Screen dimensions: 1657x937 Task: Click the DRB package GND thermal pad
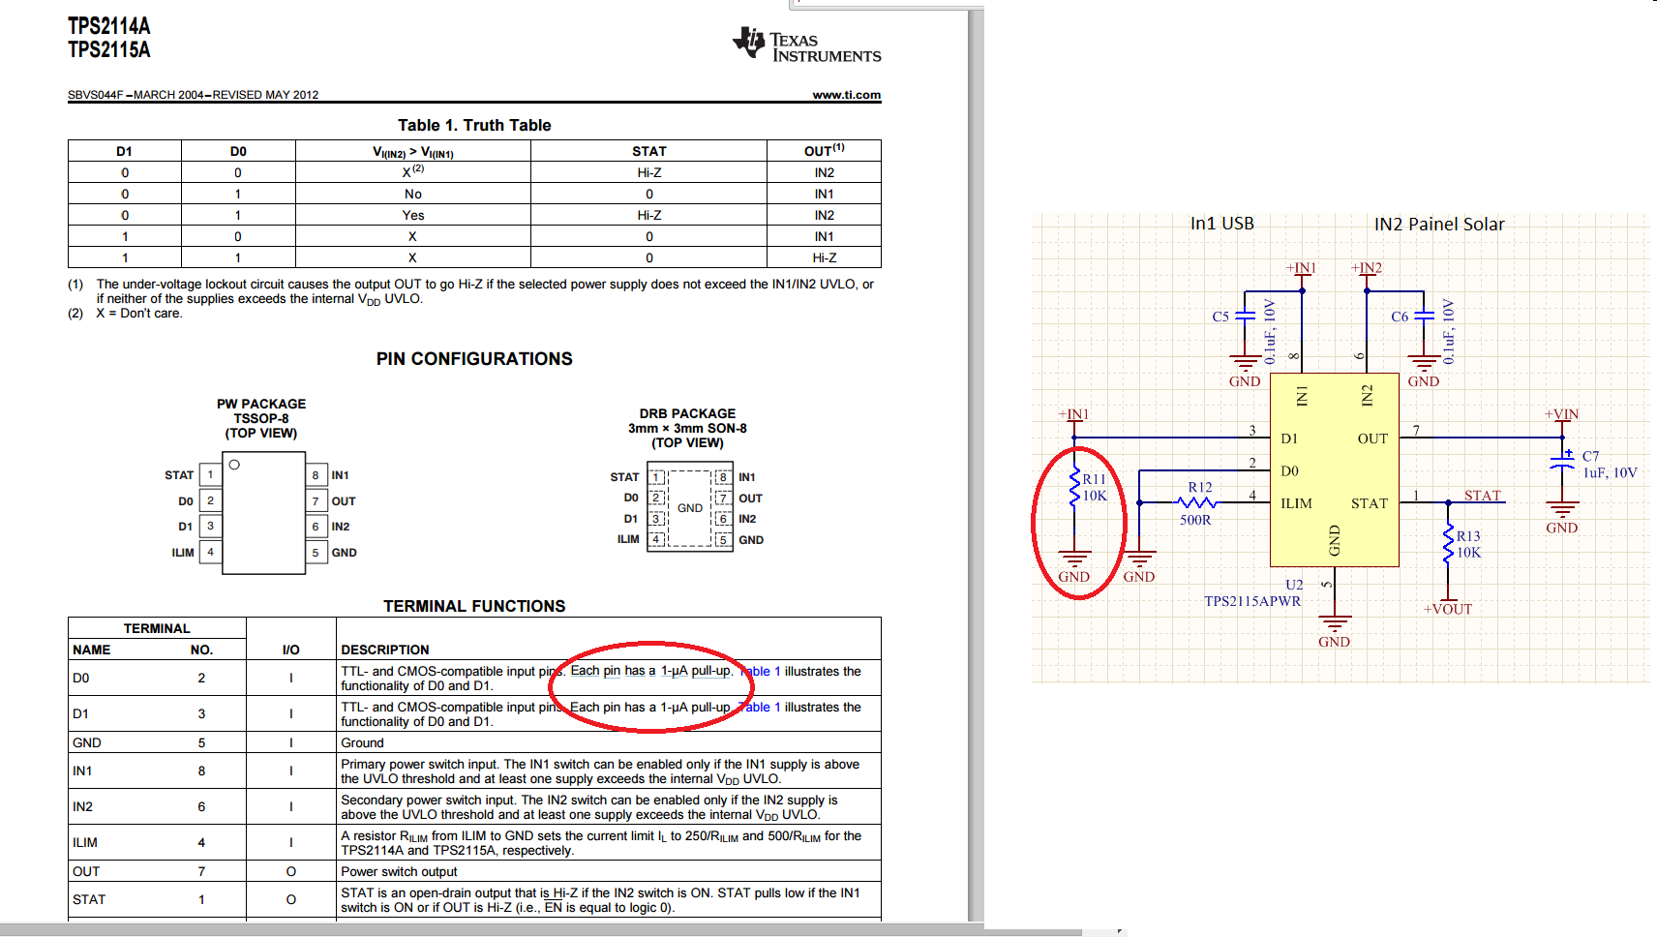pyautogui.click(x=690, y=508)
